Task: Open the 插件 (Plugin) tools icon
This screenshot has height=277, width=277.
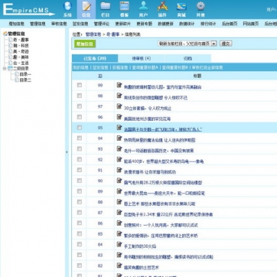Action: (x=162, y=6)
